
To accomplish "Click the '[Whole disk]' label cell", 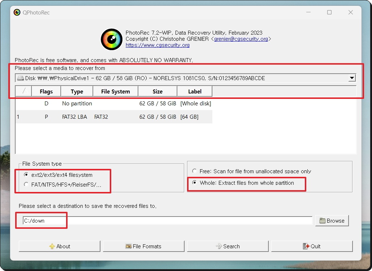I will point(196,103).
